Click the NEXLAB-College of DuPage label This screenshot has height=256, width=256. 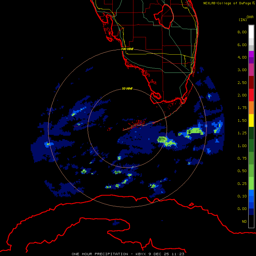click(x=229, y=3)
